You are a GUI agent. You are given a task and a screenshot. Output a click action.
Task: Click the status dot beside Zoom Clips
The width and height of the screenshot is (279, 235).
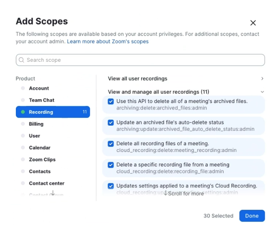[x=23, y=159]
